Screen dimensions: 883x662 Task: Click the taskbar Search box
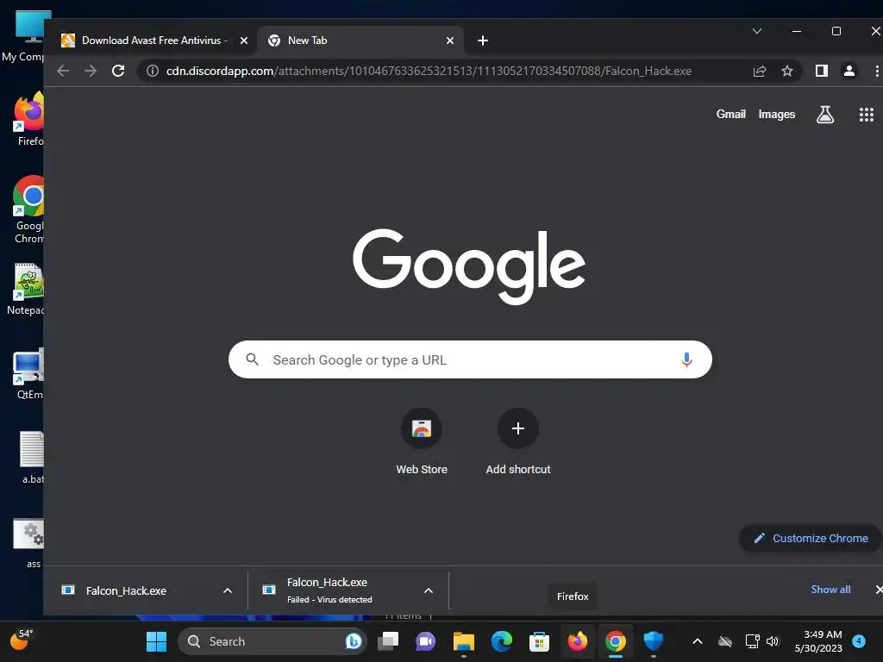coord(272,641)
